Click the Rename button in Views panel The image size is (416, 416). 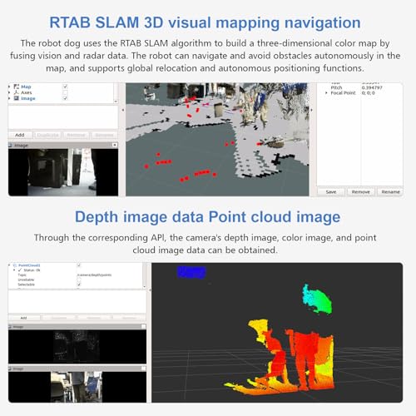pos(390,192)
